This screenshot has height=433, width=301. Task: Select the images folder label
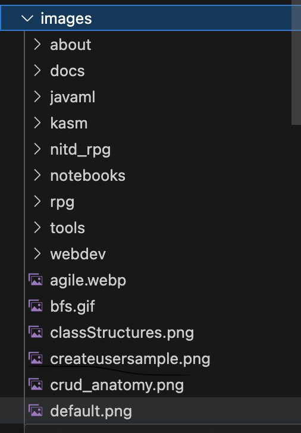tap(66, 19)
